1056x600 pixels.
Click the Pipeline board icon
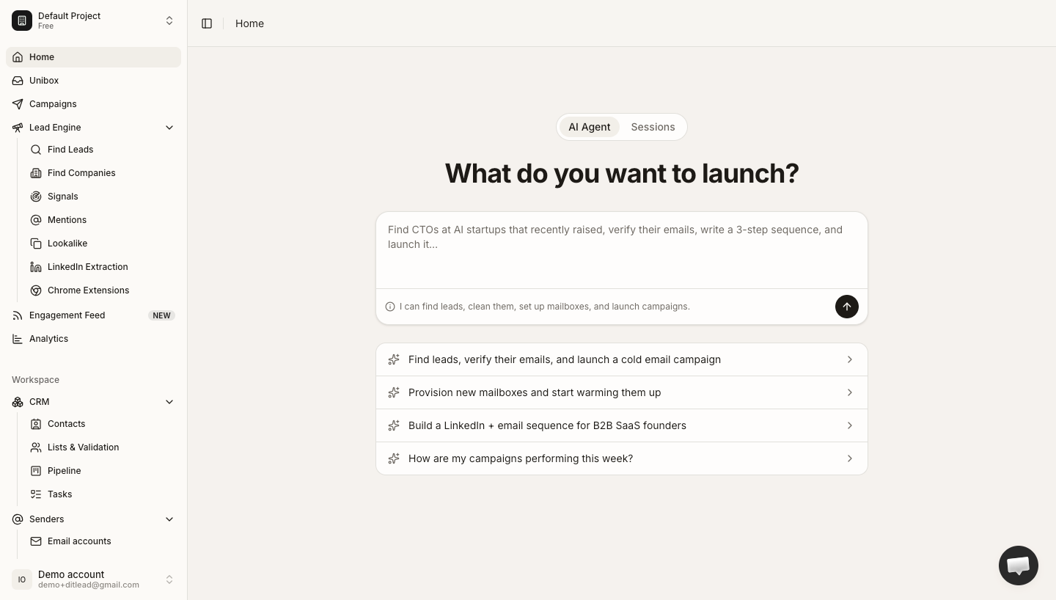(36, 471)
